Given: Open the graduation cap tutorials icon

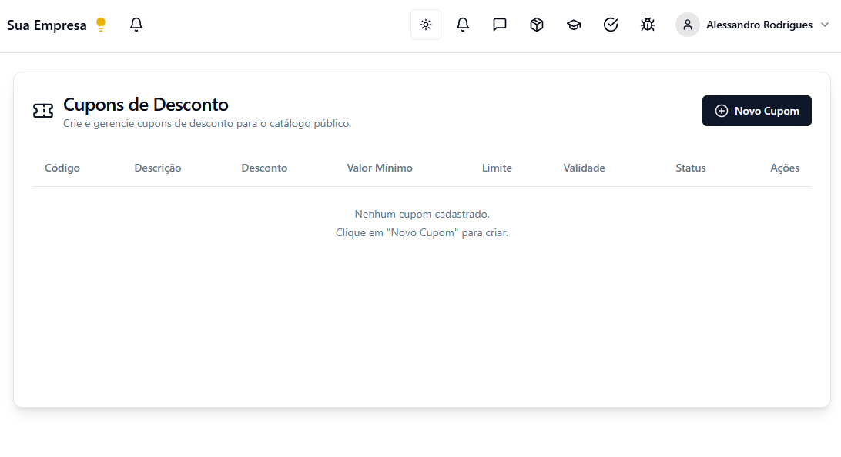Looking at the screenshot, I should click(573, 24).
